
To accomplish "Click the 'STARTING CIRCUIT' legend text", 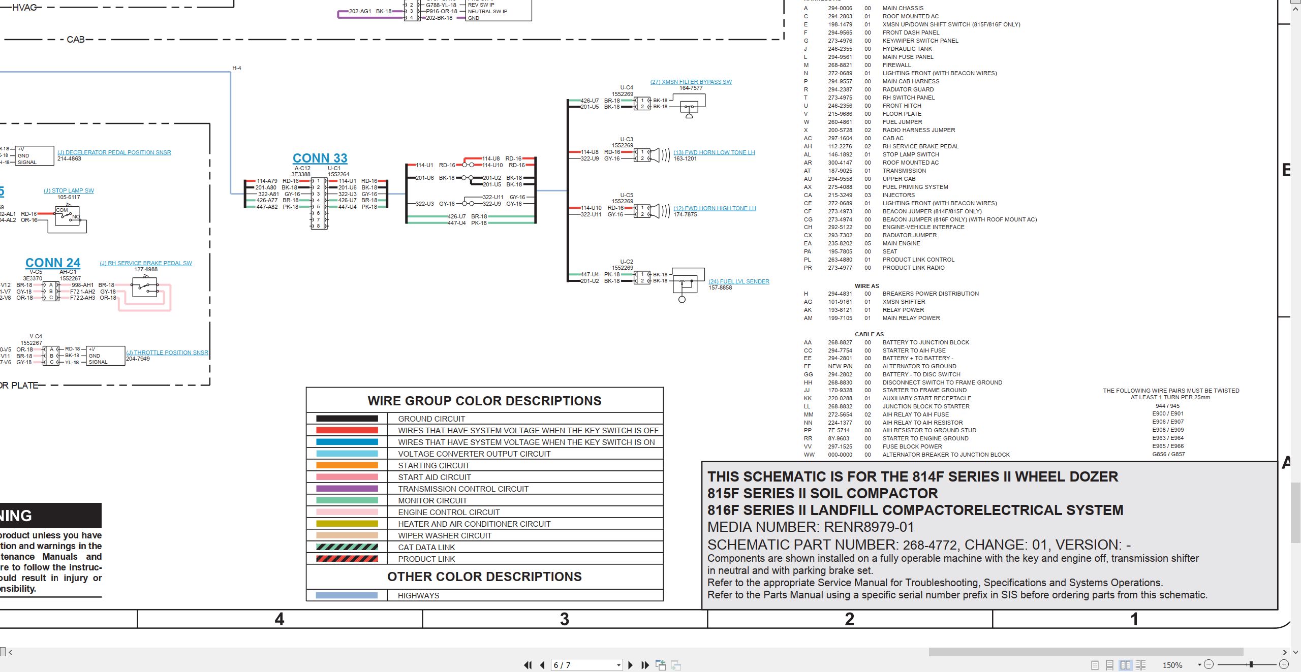I will coord(433,465).
